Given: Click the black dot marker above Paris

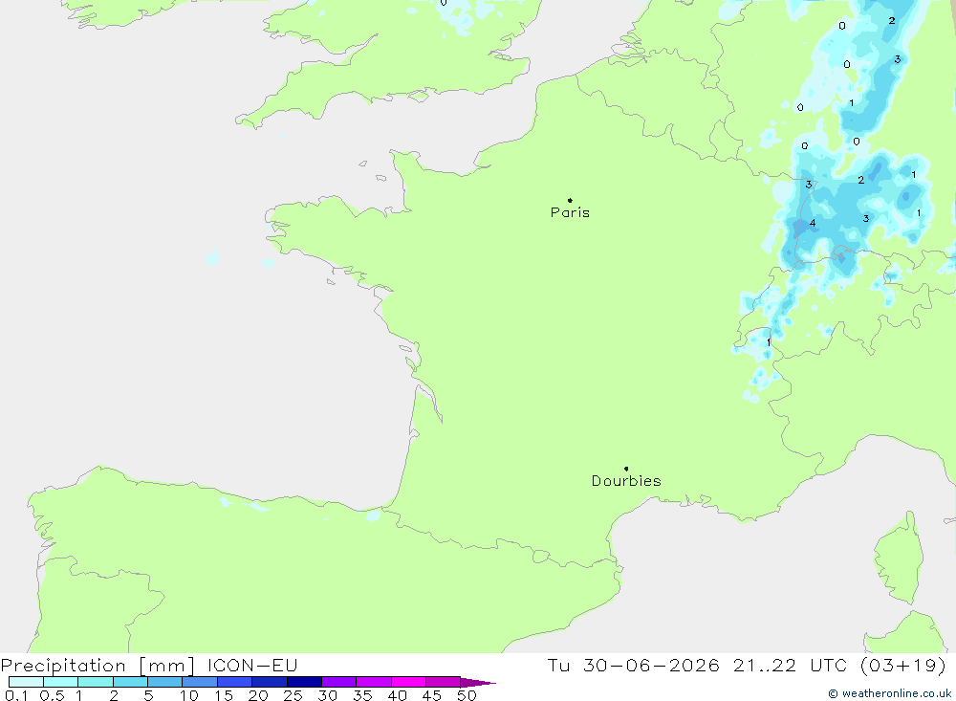Looking at the screenshot, I should coord(570,200).
